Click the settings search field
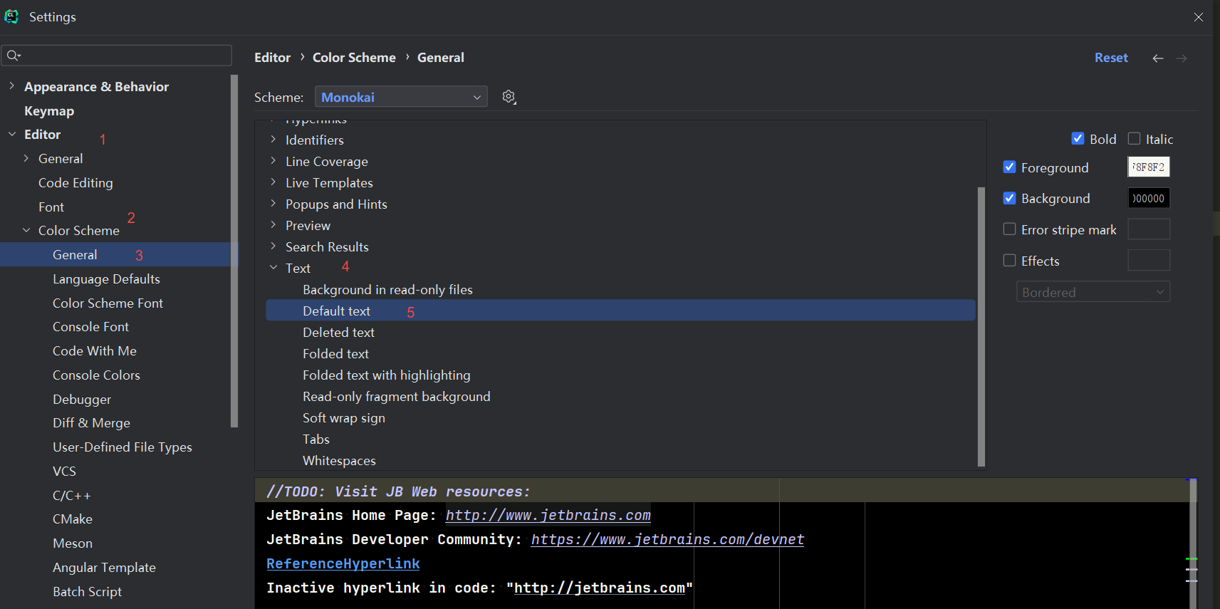Viewport: 1220px width, 609px height. [118, 56]
